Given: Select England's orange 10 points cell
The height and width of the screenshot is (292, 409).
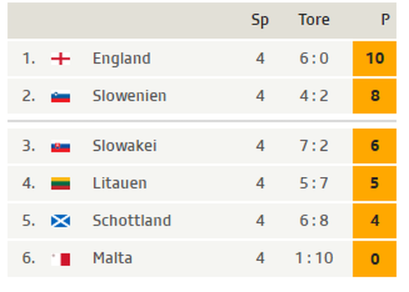Looking at the screenshot, I should click(375, 58).
